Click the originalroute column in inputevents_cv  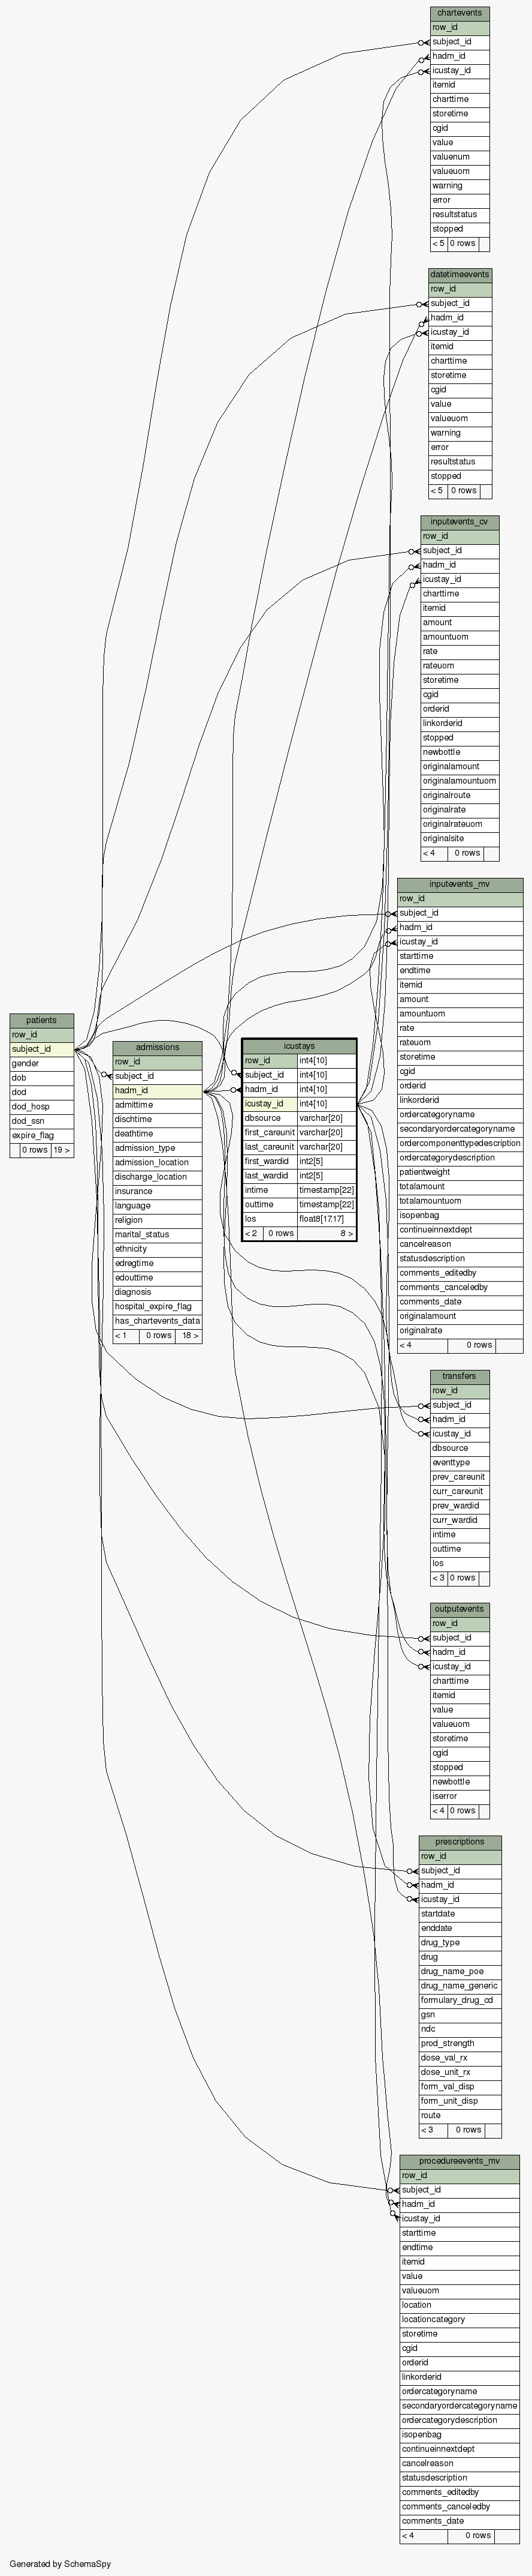[459, 795]
